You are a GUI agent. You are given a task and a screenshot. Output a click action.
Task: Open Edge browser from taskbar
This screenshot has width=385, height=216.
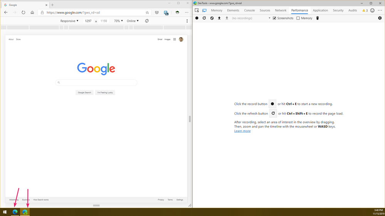click(15, 212)
